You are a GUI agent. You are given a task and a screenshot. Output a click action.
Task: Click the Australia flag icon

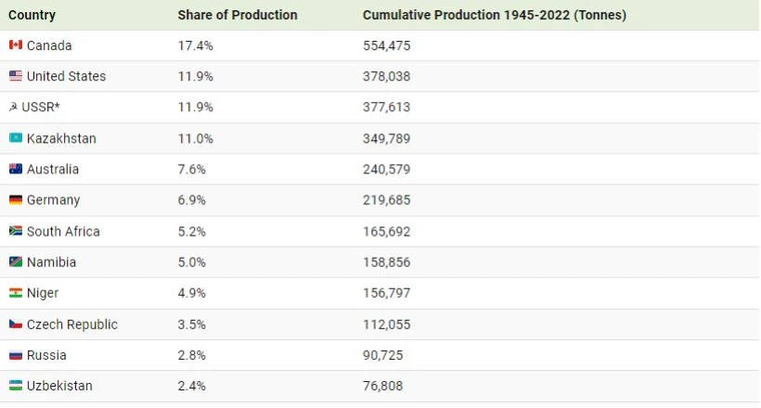16,169
